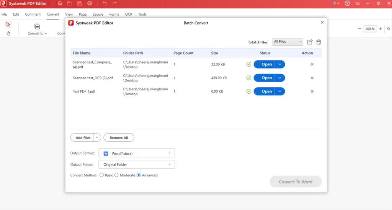The height and width of the screenshot is (210, 392).
Task: Click Remove All button
Action: point(119,138)
